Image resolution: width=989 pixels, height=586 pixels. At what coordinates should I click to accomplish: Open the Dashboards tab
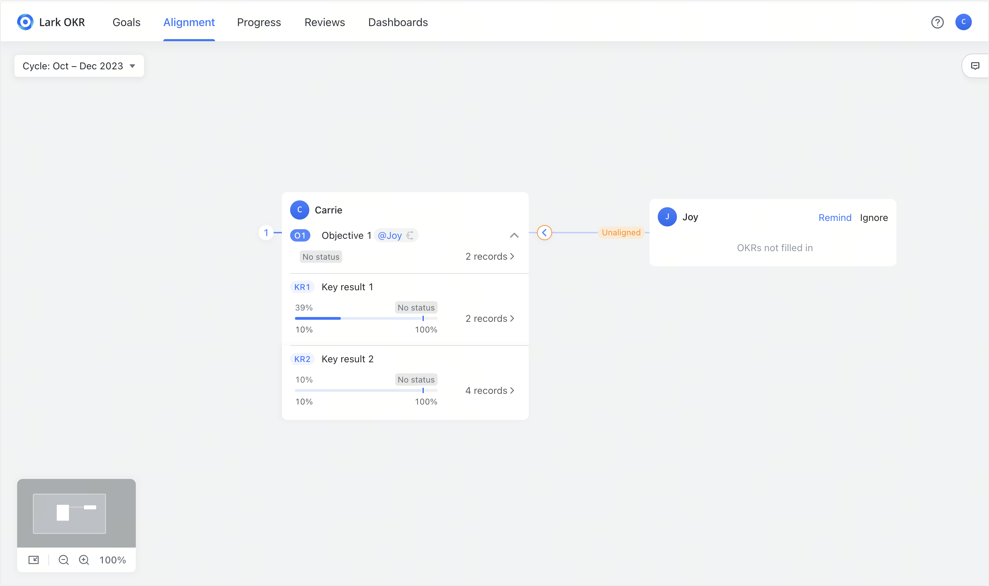click(x=397, y=22)
